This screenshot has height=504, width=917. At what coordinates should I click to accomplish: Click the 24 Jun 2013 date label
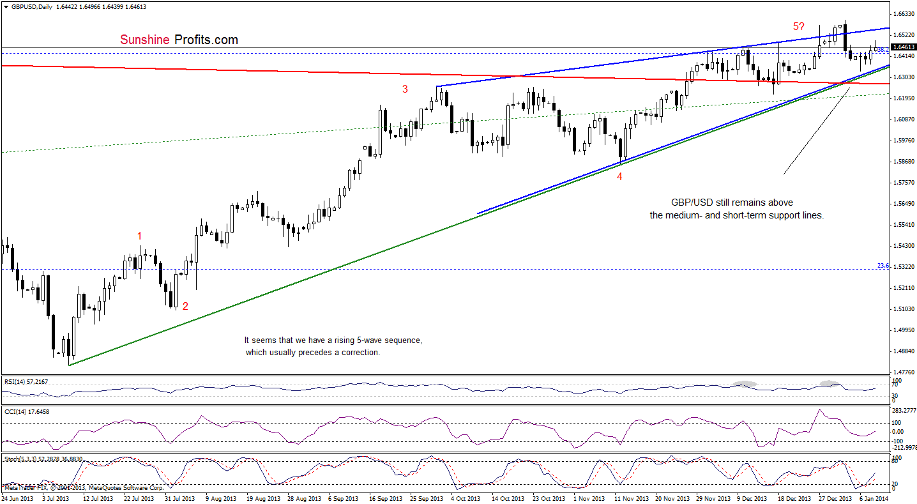(17, 498)
